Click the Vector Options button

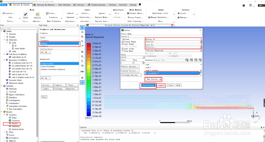[x=130, y=67]
